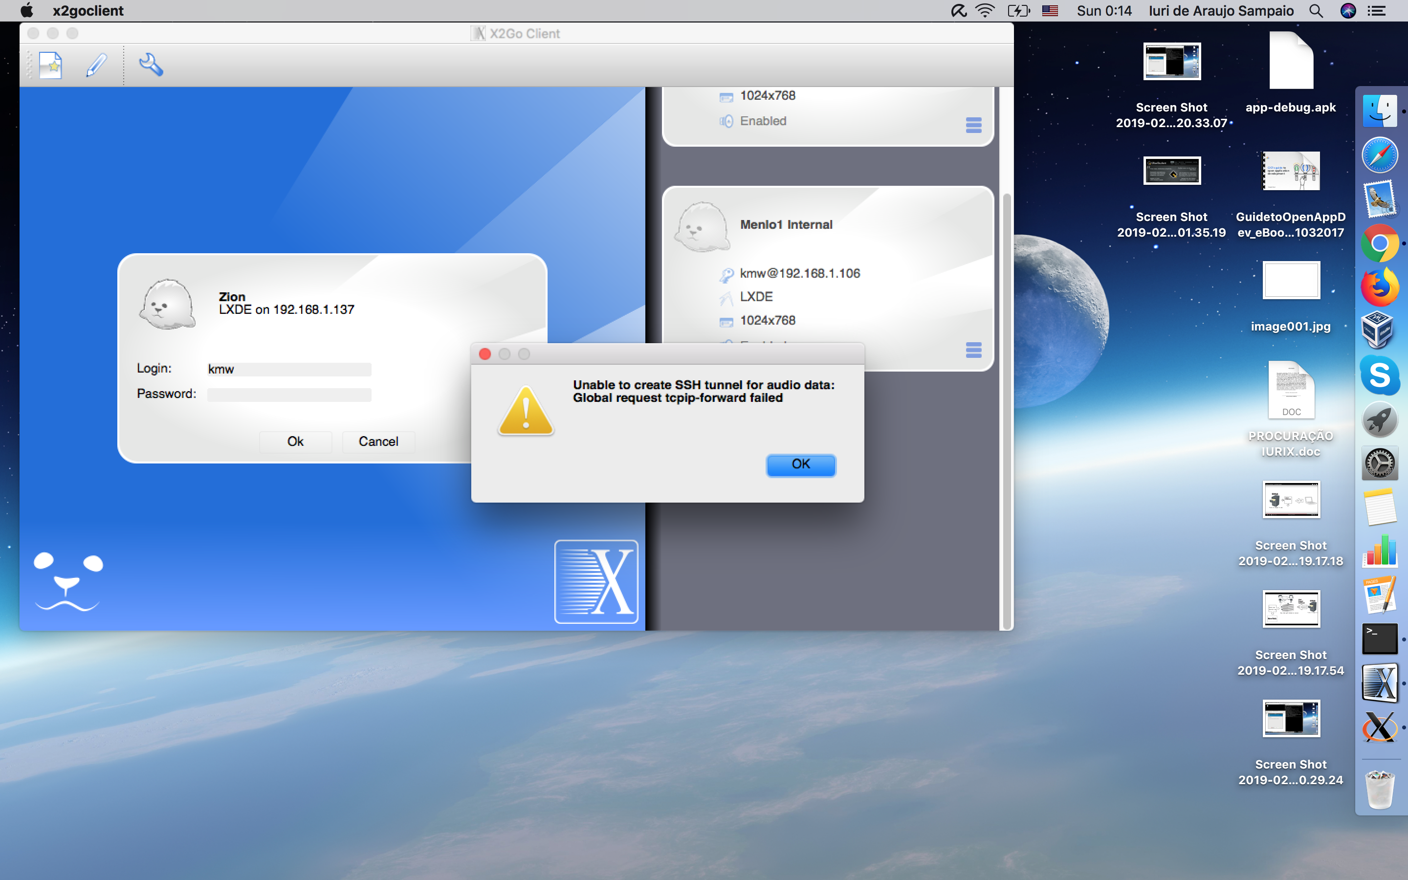The image size is (1408, 880).
Task: Open options menu of Menlo1 Internal session
Action: [973, 350]
